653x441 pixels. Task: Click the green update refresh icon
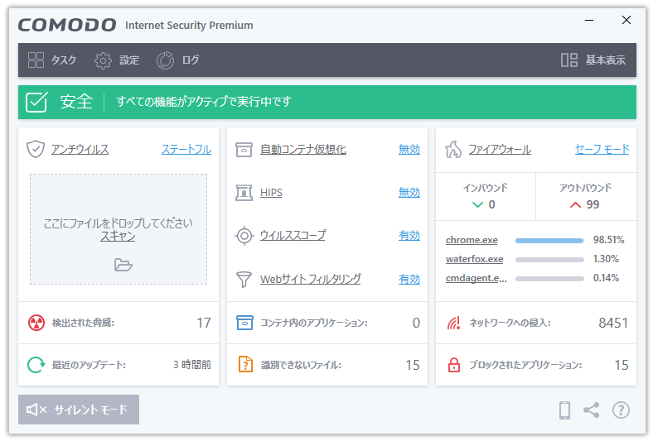tap(36, 365)
